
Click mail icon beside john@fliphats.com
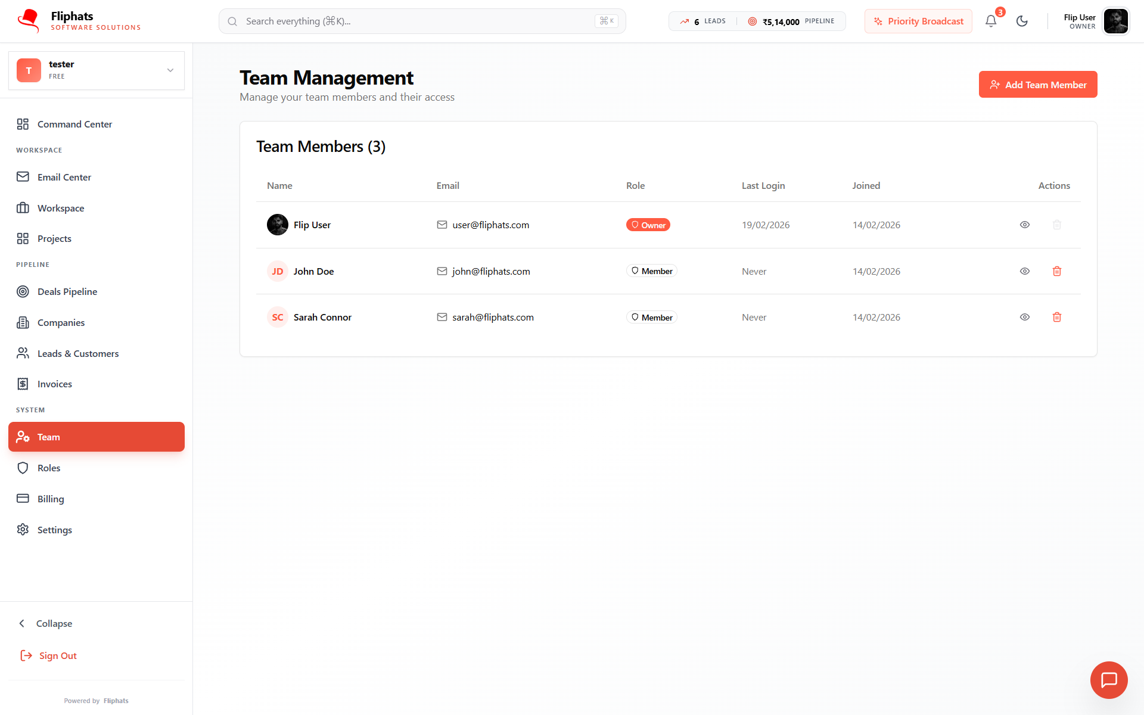442,271
